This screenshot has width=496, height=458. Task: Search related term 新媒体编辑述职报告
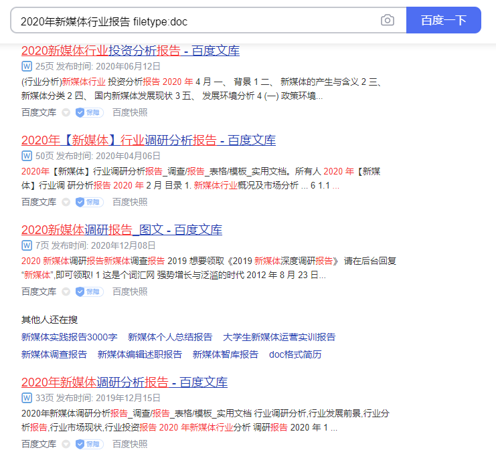[x=140, y=354]
